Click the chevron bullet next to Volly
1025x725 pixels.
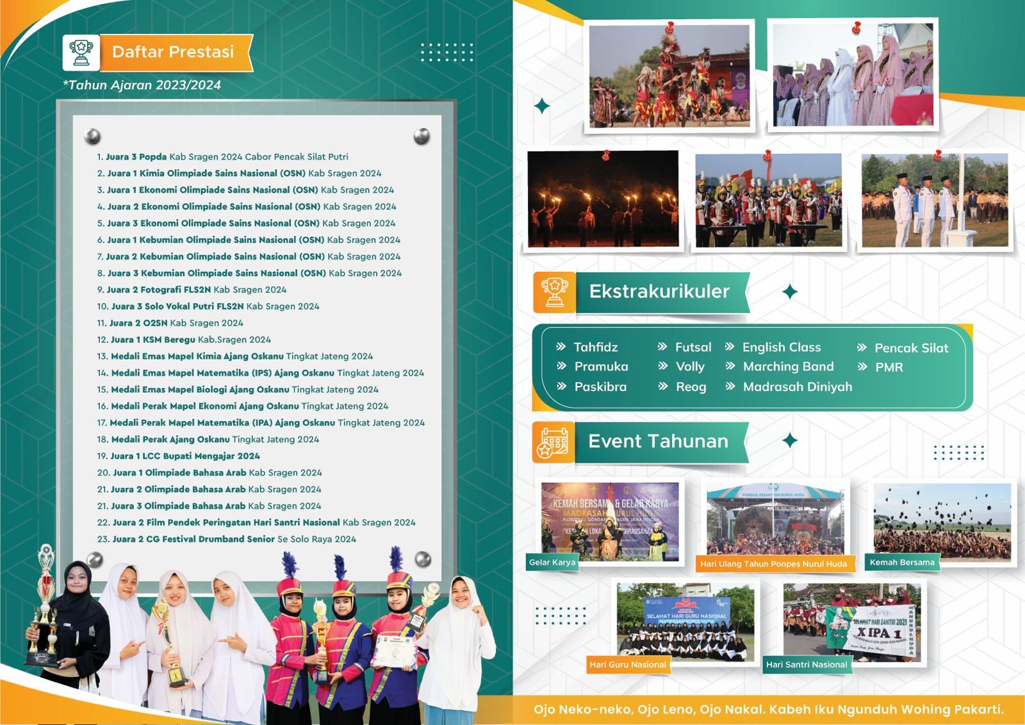[x=663, y=366]
